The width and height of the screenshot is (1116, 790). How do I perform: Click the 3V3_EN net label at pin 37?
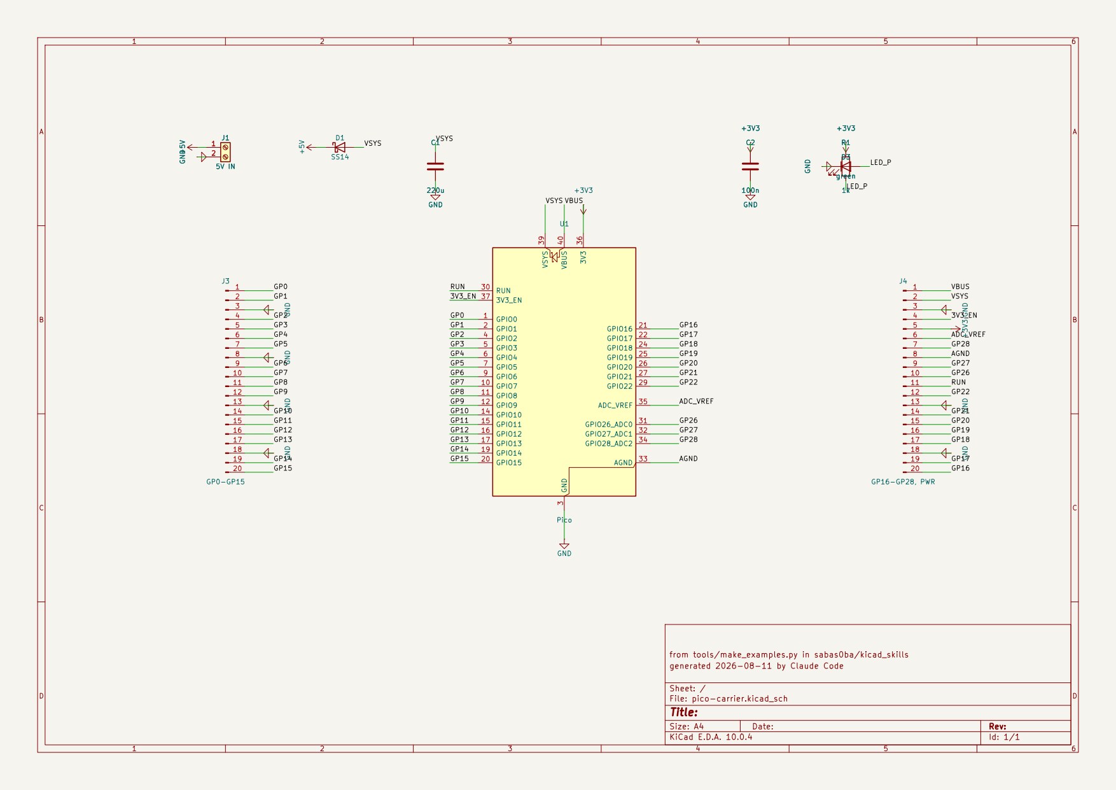tap(463, 296)
